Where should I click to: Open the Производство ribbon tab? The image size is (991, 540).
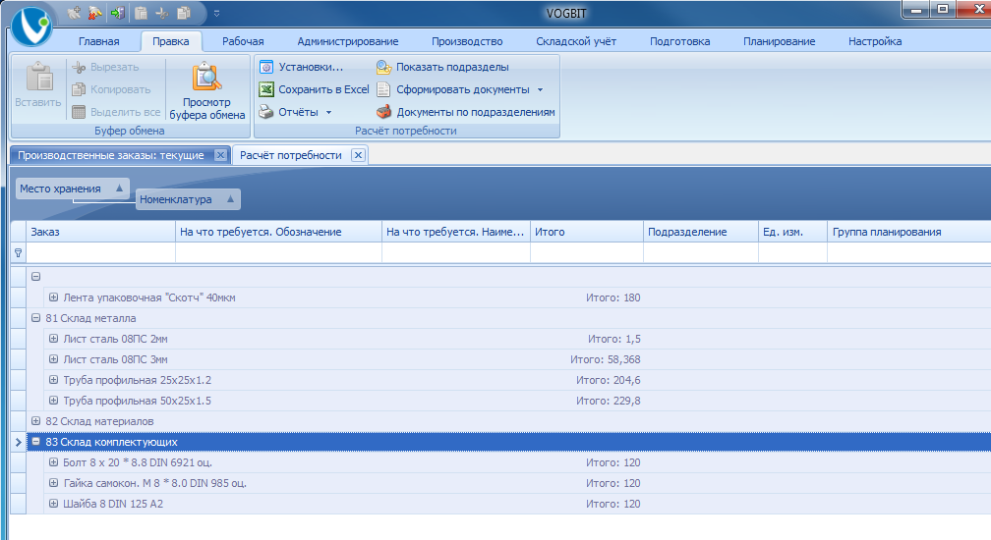click(467, 41)
